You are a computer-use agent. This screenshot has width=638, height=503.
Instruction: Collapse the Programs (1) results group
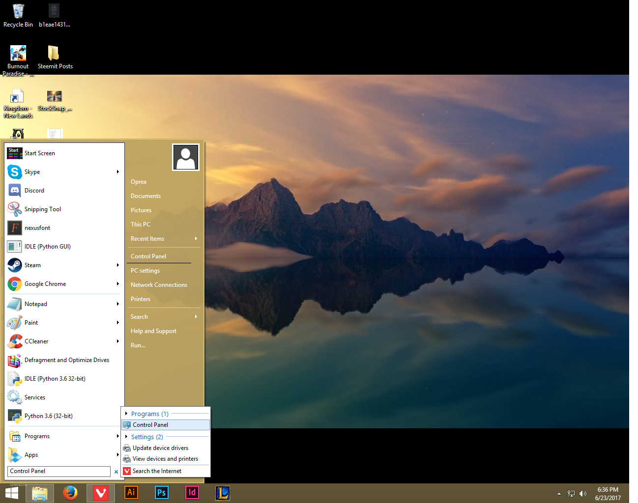click(126, 414)
